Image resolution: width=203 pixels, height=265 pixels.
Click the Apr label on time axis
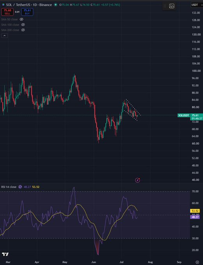(37, 262)
